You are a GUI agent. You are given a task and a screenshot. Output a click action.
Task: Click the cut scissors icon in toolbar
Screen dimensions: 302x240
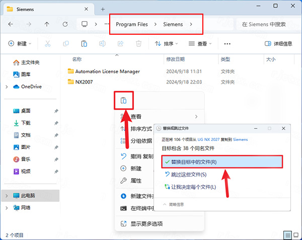(x=47, y=44)
